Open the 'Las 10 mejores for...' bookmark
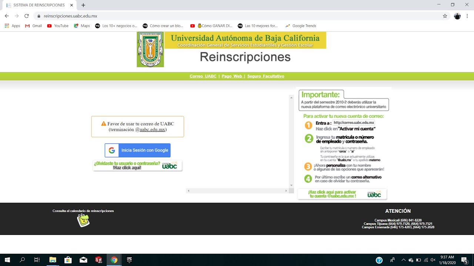 pos(258,26)
